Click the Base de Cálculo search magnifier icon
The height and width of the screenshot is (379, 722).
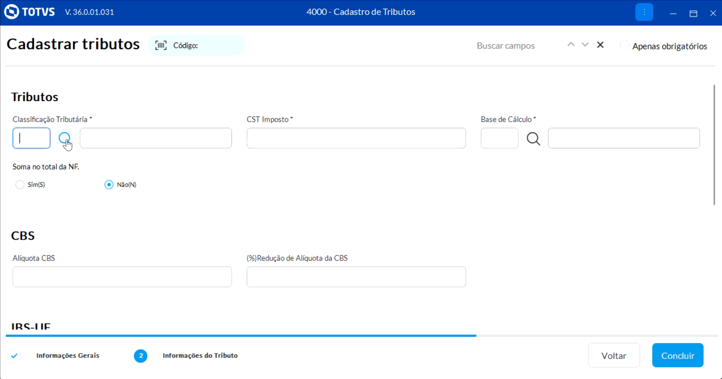533,138
